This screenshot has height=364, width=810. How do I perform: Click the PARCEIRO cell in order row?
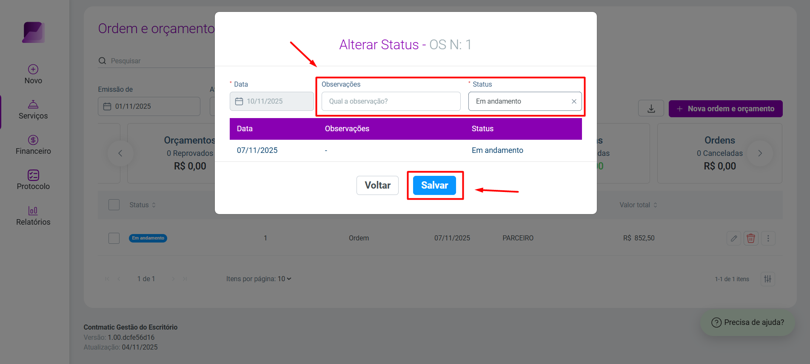518,238
